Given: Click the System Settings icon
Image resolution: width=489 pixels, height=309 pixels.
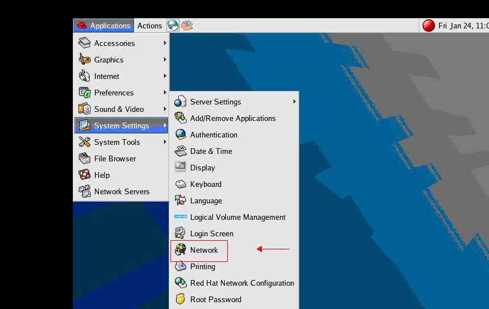Looking at the screenshot, I should 84,126.
